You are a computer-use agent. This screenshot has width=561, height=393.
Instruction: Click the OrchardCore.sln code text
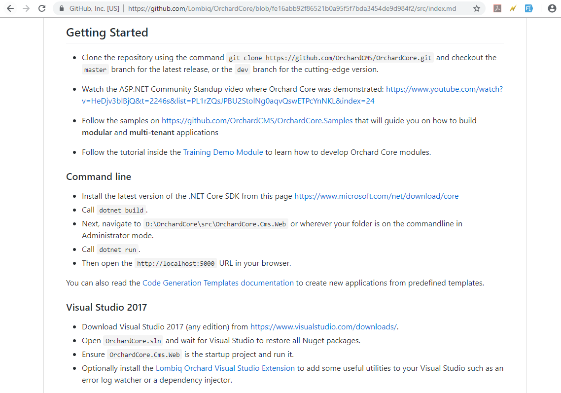pos(133,341)
